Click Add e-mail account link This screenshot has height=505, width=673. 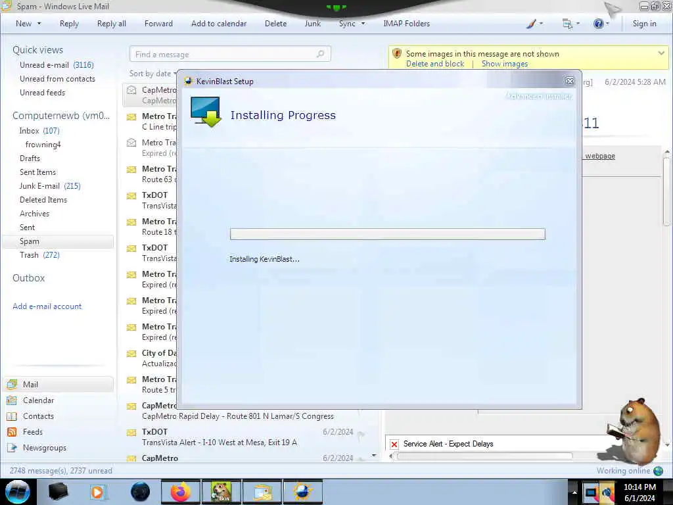click(47, 306)
